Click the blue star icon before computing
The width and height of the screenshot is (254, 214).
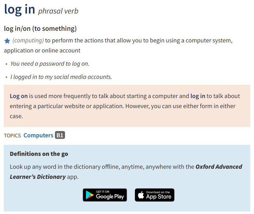[7, 41]
